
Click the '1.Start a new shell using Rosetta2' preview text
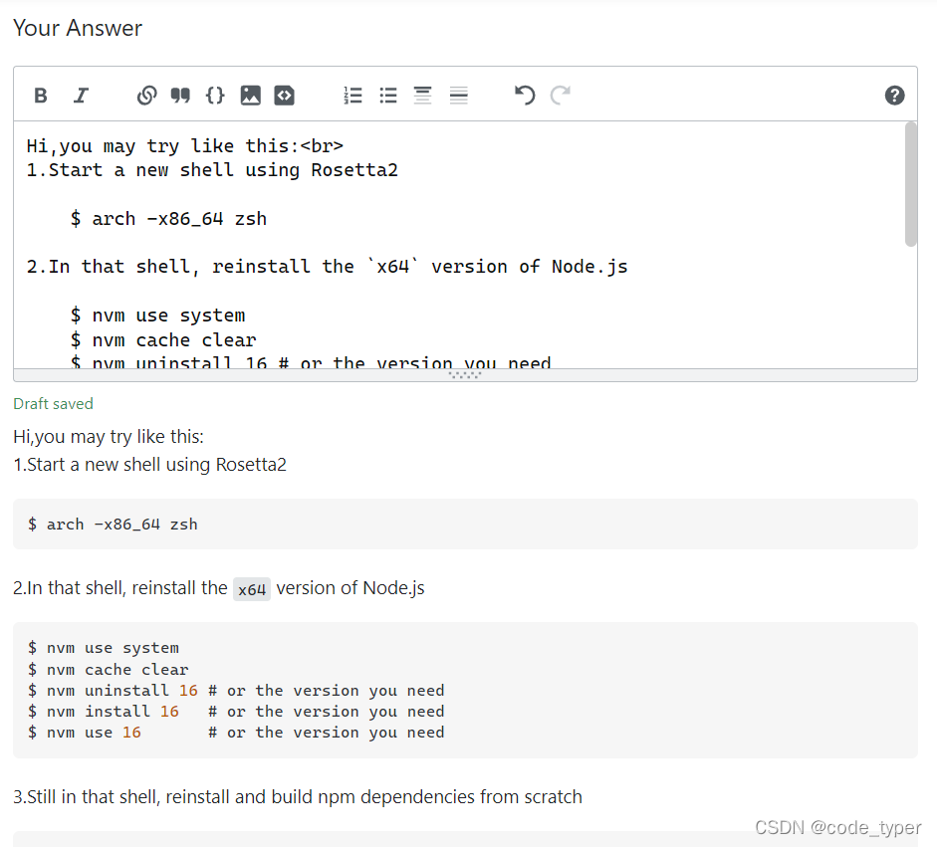(x=150, y=465)
